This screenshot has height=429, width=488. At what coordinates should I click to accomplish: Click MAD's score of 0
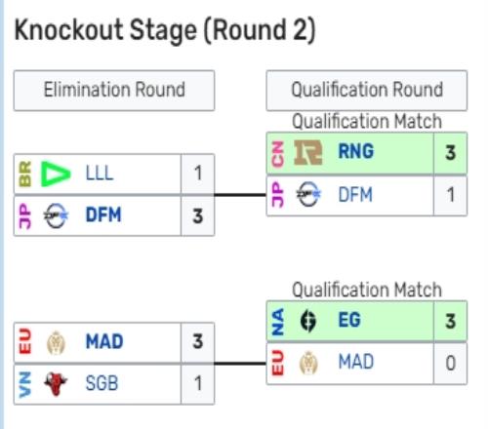pos(450,364)
